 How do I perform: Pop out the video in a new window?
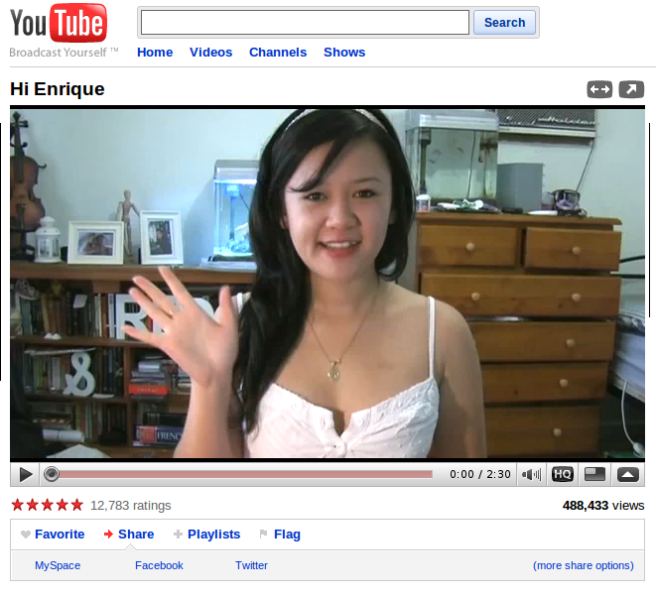click(x=631, y=90)
